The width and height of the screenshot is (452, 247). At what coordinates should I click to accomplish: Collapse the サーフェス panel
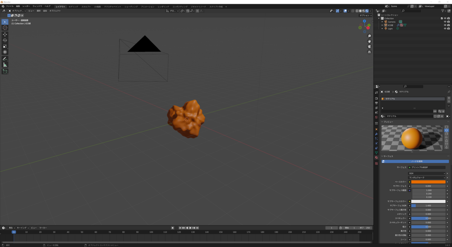pyautogui.click(x=382, y=156)
